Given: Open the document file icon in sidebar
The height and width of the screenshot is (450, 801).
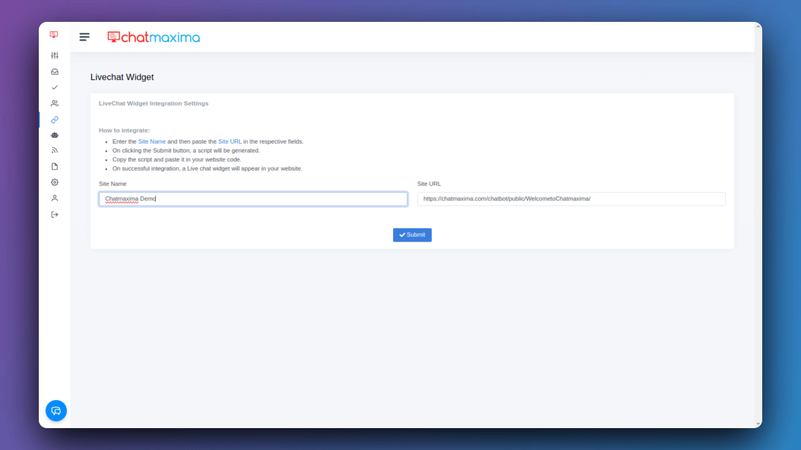Looking at the screenshot, I should (54, 166).
